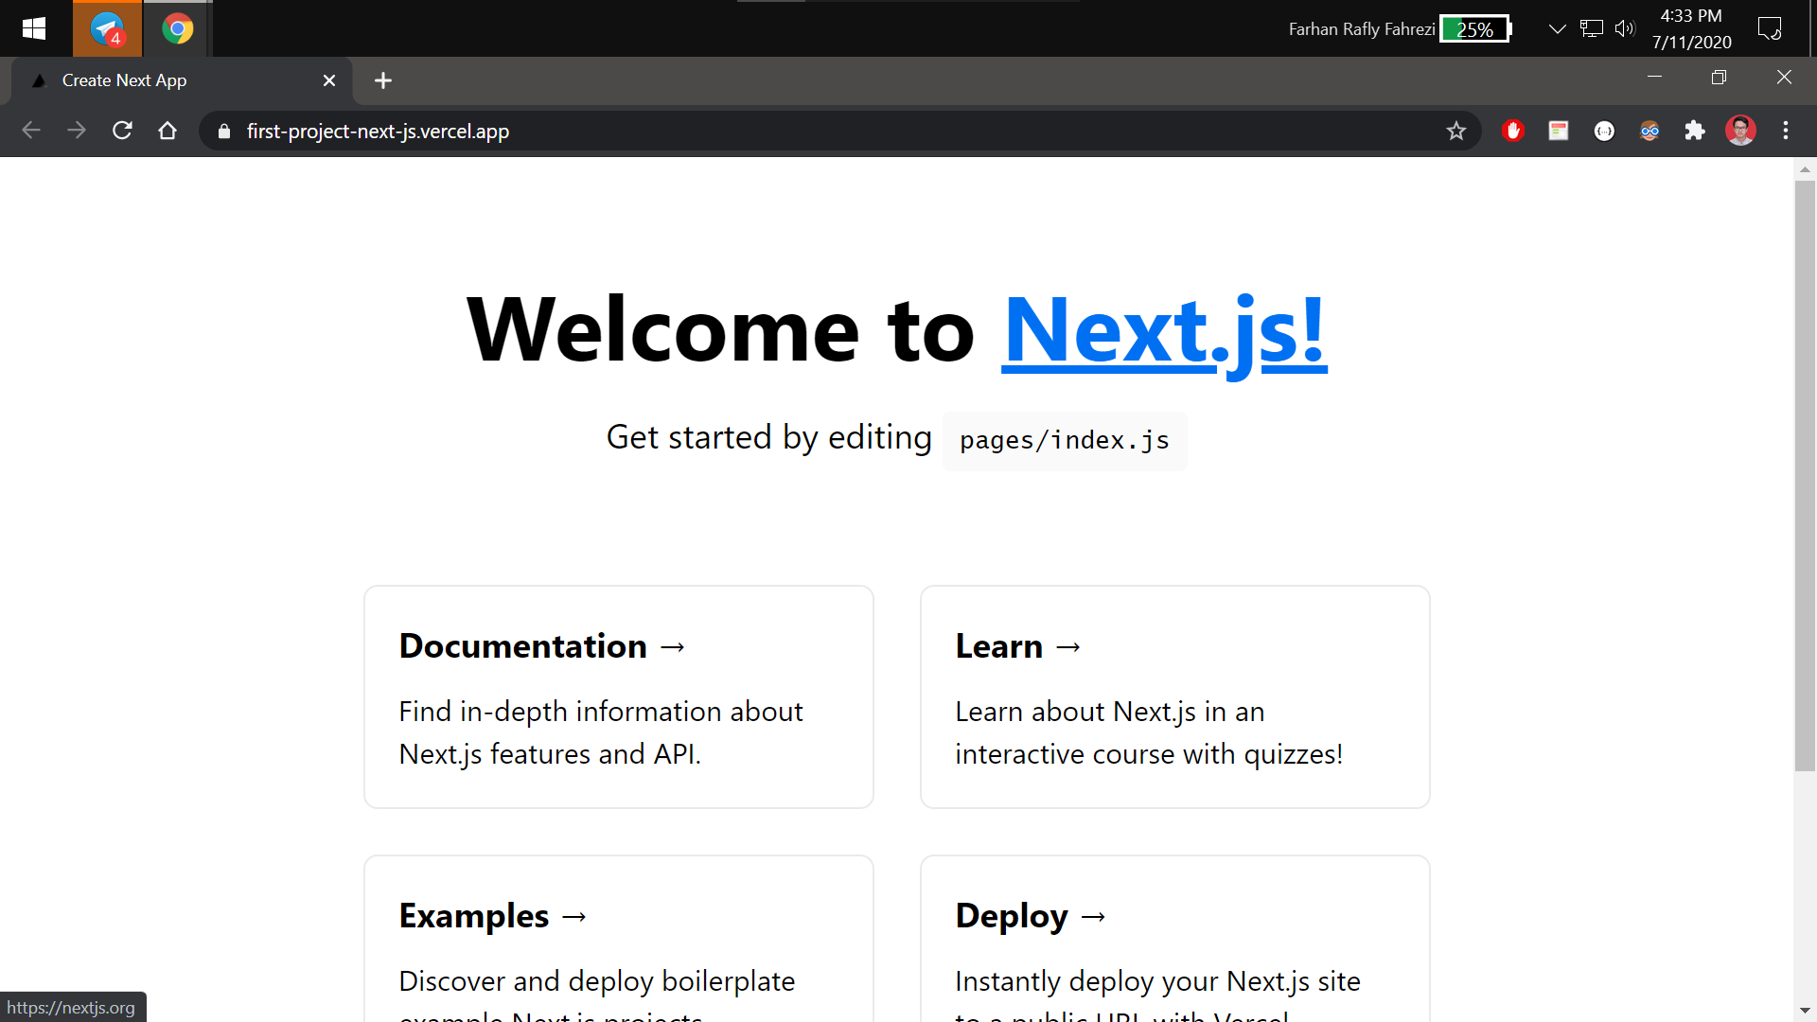
Task: Open the Deploy card
Action: coord(1174,938)
